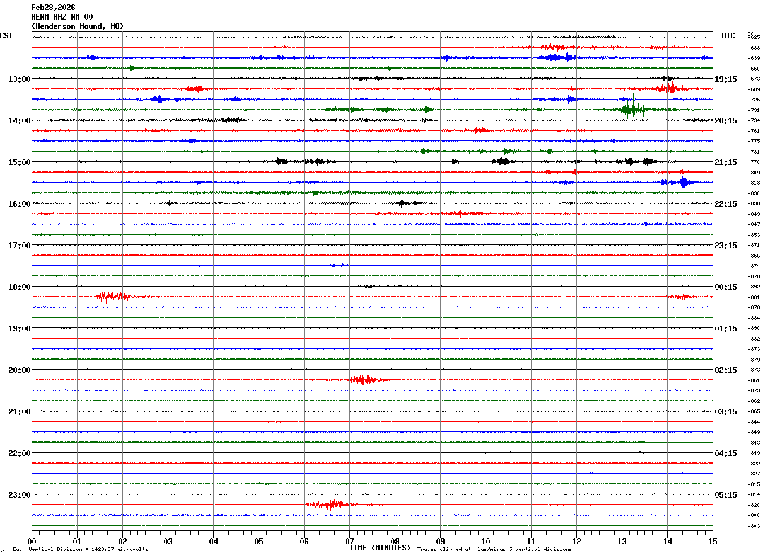This screenshot has width=763, height=558.
Task: Click the date label Feb28,2026
Action: [x=53, y=8]
